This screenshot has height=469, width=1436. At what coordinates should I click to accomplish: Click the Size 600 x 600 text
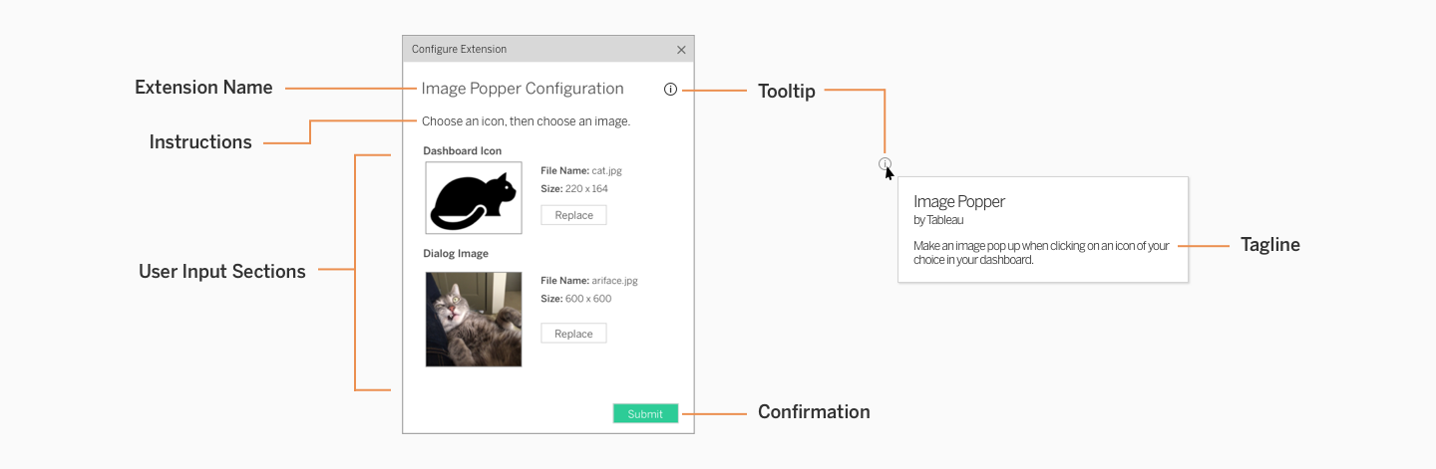[576, 299]
